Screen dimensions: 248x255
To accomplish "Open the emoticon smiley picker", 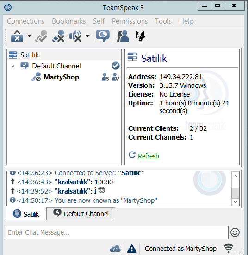I will (235, 232).
